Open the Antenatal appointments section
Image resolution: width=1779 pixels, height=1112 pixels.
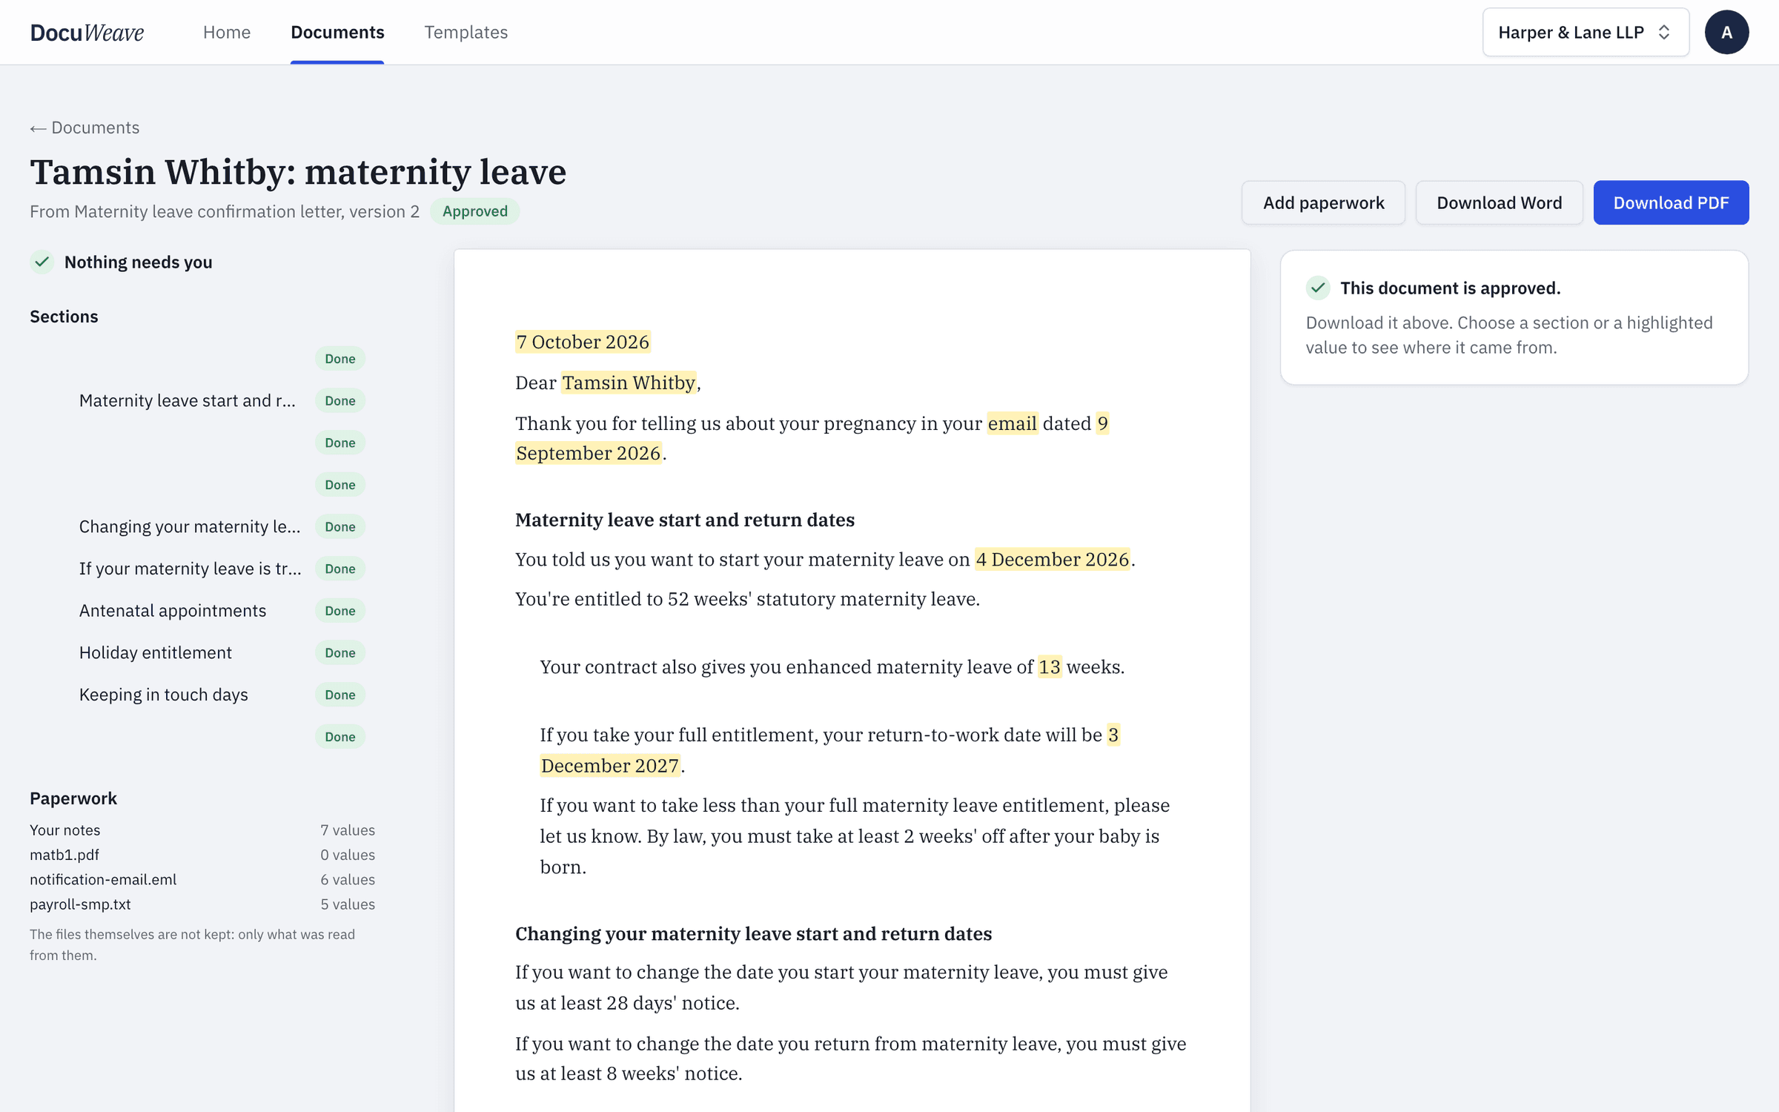(173, 610)
